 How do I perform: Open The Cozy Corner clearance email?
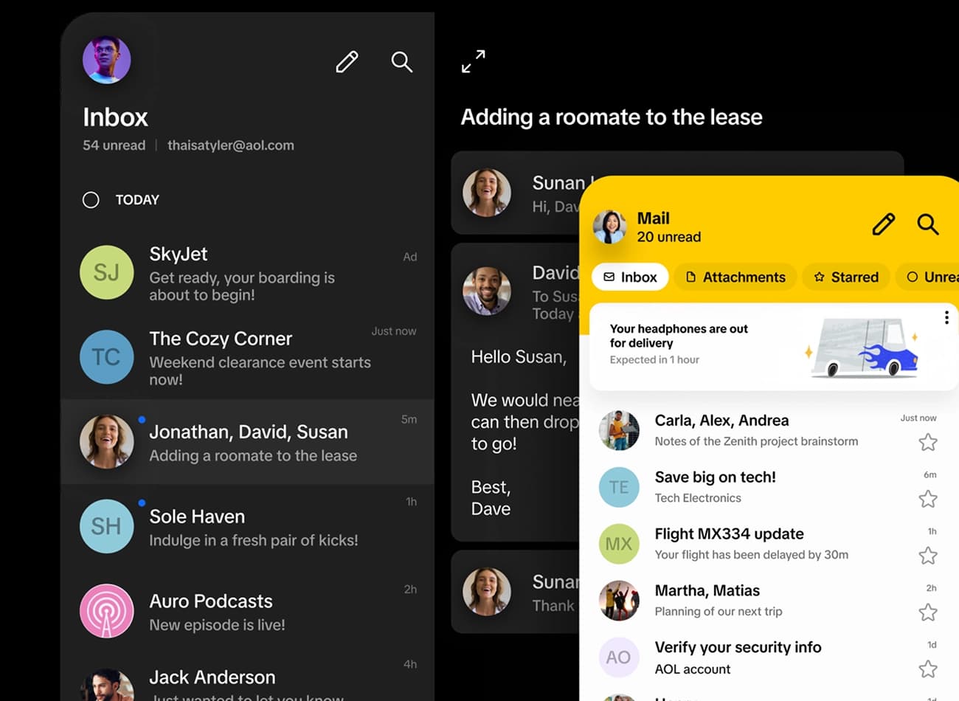243,358
